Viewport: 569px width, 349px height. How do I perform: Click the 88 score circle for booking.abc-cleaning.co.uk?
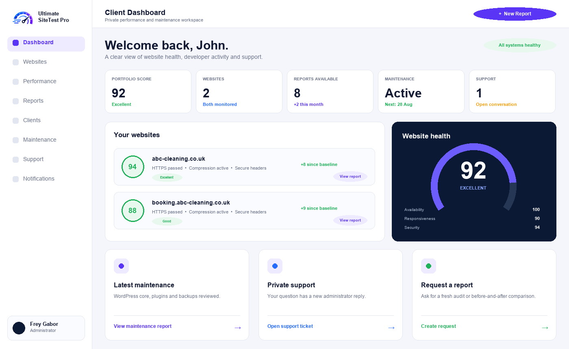tap(132, 211)
